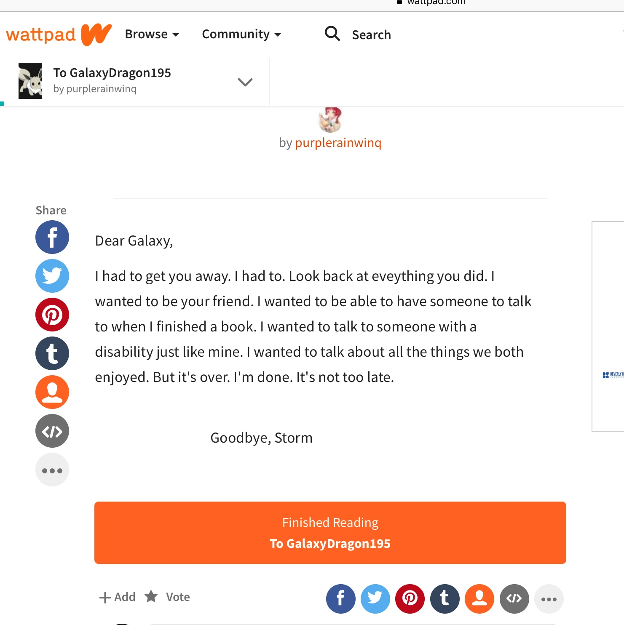Image resolution: width=624 pixels, height=625 pixels.
Task: Click Finished Reading To GalaxyDragon195 button
Action: coord(330,533)
